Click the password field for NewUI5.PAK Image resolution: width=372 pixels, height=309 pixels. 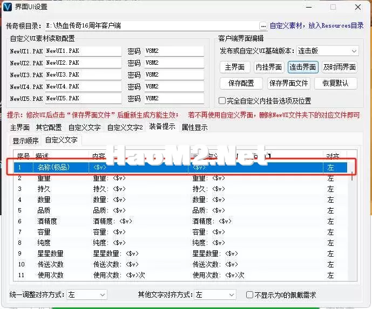174,98
